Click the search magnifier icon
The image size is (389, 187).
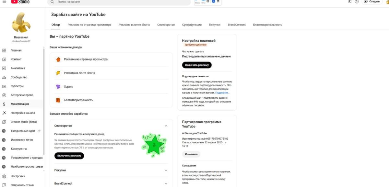click(x=52, y=2)
